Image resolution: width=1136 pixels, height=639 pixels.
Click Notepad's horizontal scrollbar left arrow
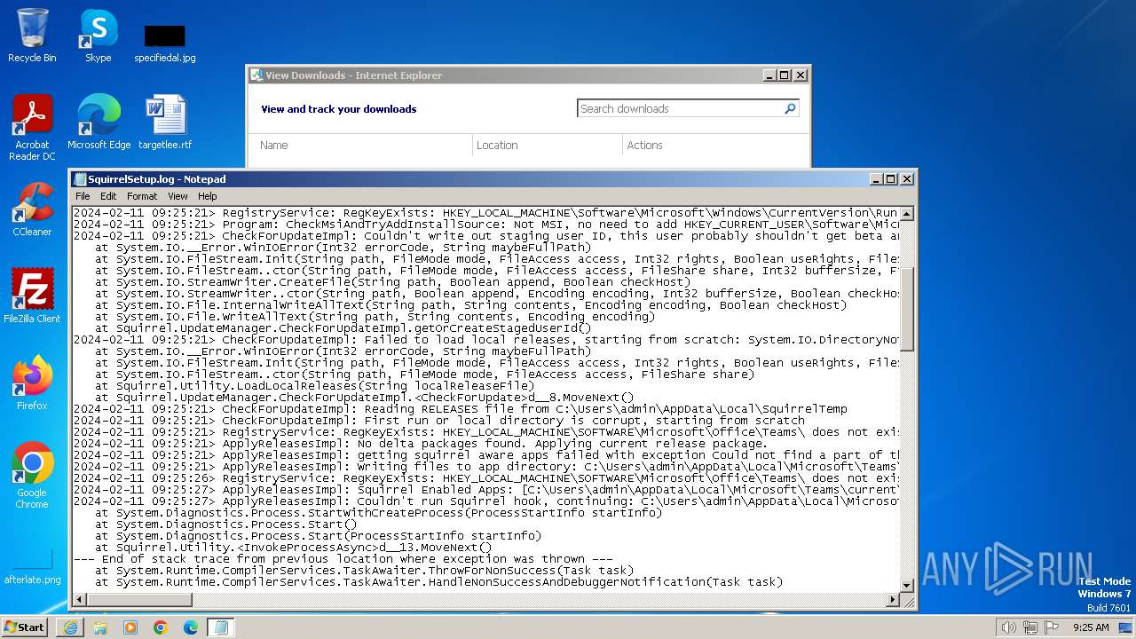pyautogui.click(x=80, y=600)
